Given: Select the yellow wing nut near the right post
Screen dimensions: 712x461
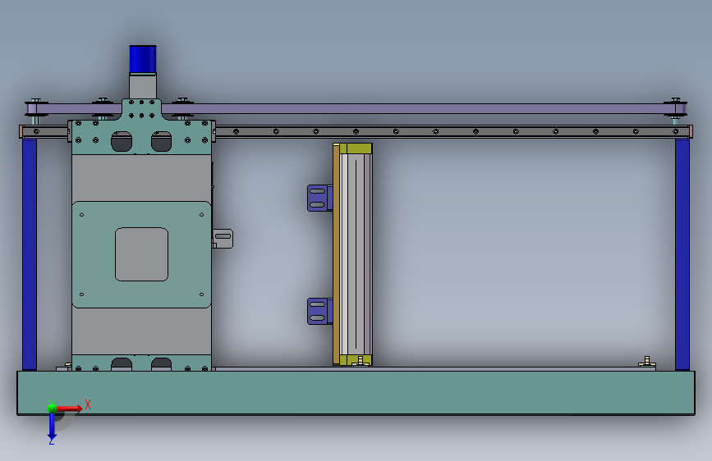Looking at the screenshot, I should point(646,362).
